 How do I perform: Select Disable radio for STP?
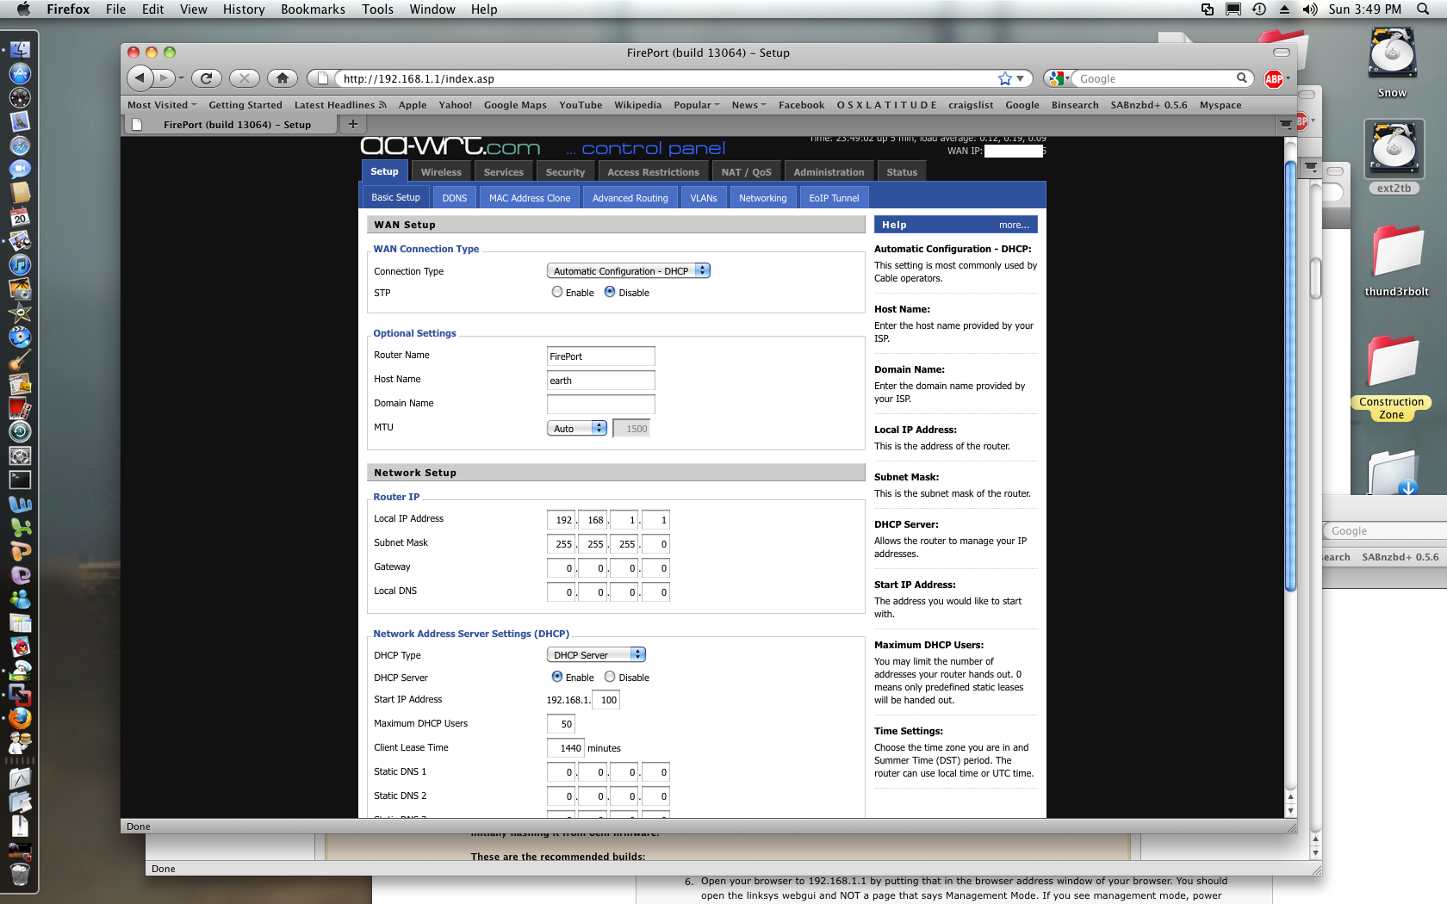(610, 292)
